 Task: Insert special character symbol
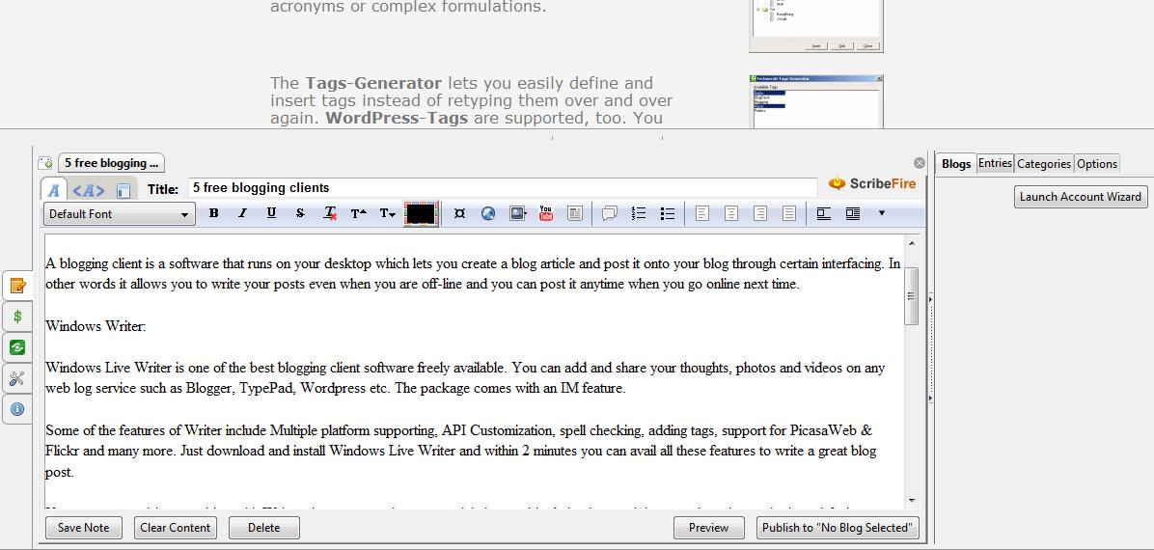pos(459,213)
